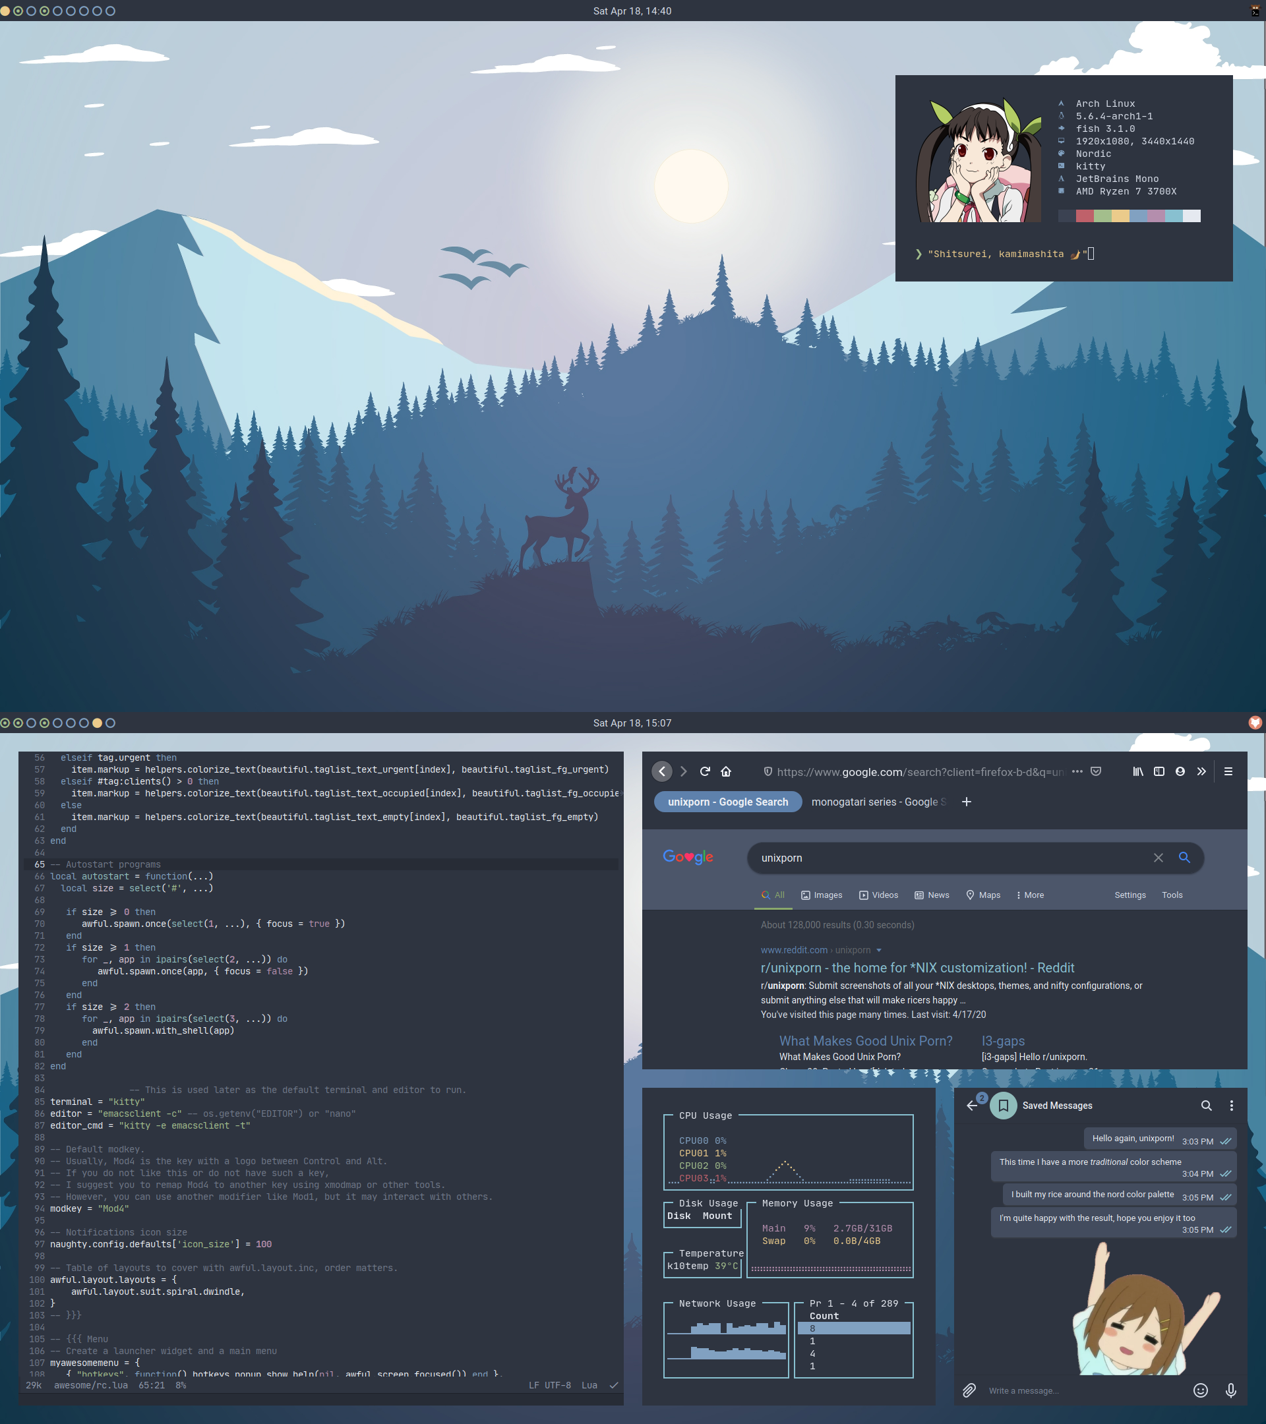
Task: Click the Sat Apr 18, 14:40 clock
Action: 632,11
